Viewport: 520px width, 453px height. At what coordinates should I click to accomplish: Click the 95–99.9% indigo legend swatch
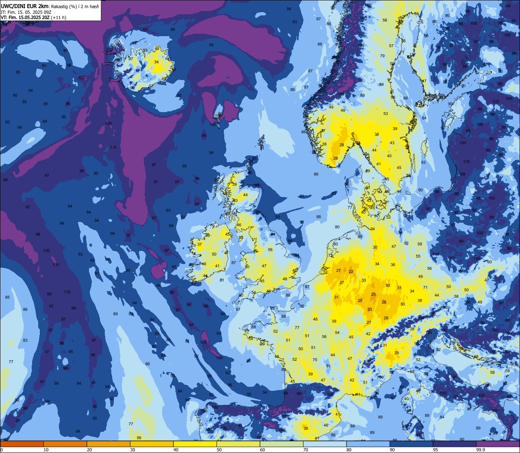(x=455, y=444)
